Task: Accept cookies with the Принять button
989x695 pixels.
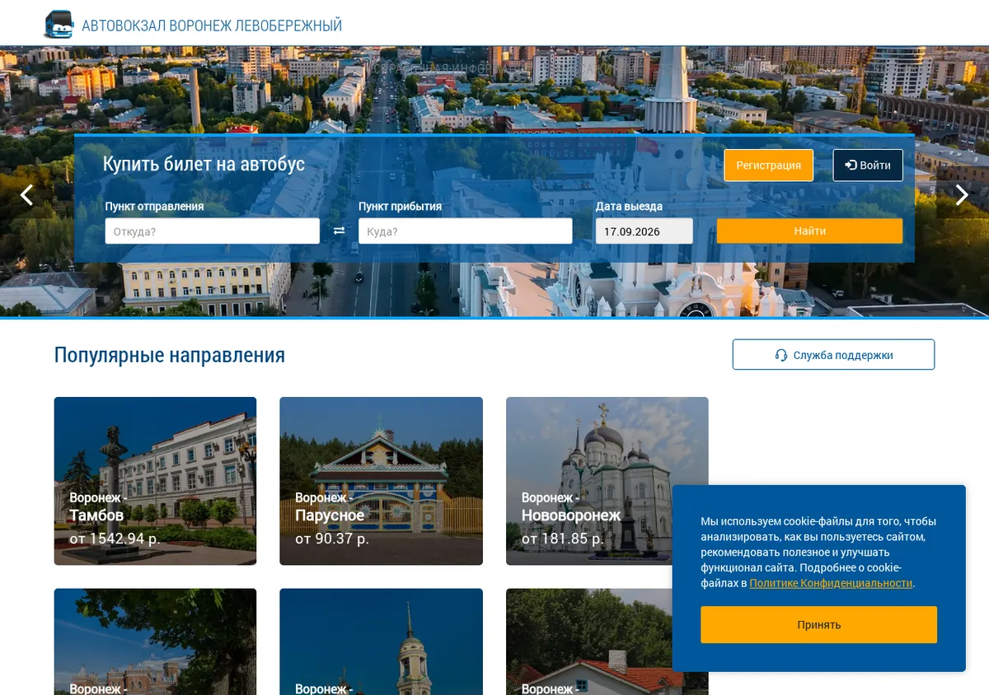Action: [x=818, y=625]
